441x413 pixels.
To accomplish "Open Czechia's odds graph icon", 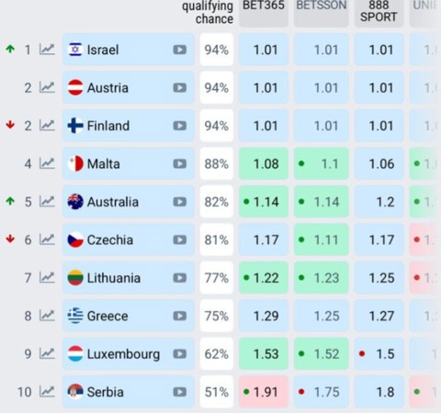I will pyautogui.click(x=47, y=240).
